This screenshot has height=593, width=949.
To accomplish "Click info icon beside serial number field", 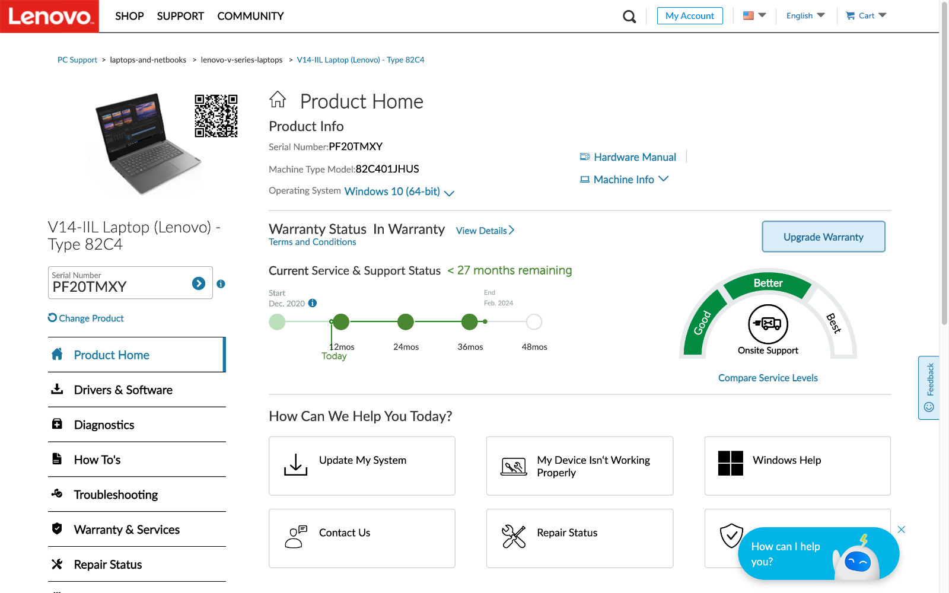I will [x=221, y=284].
